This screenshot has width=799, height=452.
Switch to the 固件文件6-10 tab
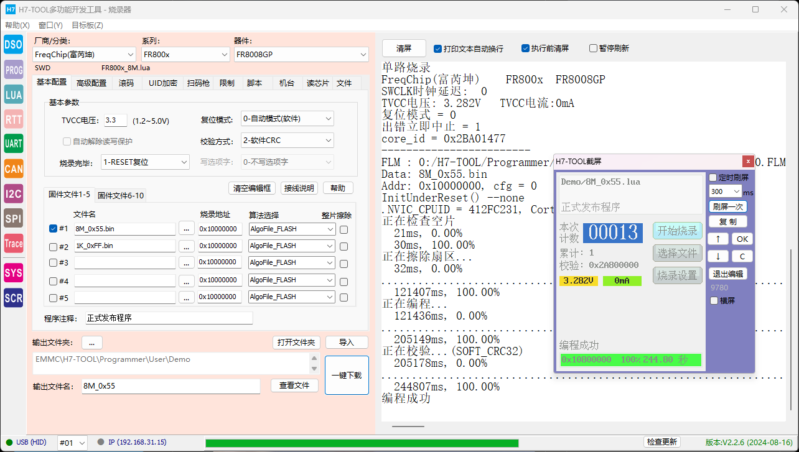click(121, 195)
